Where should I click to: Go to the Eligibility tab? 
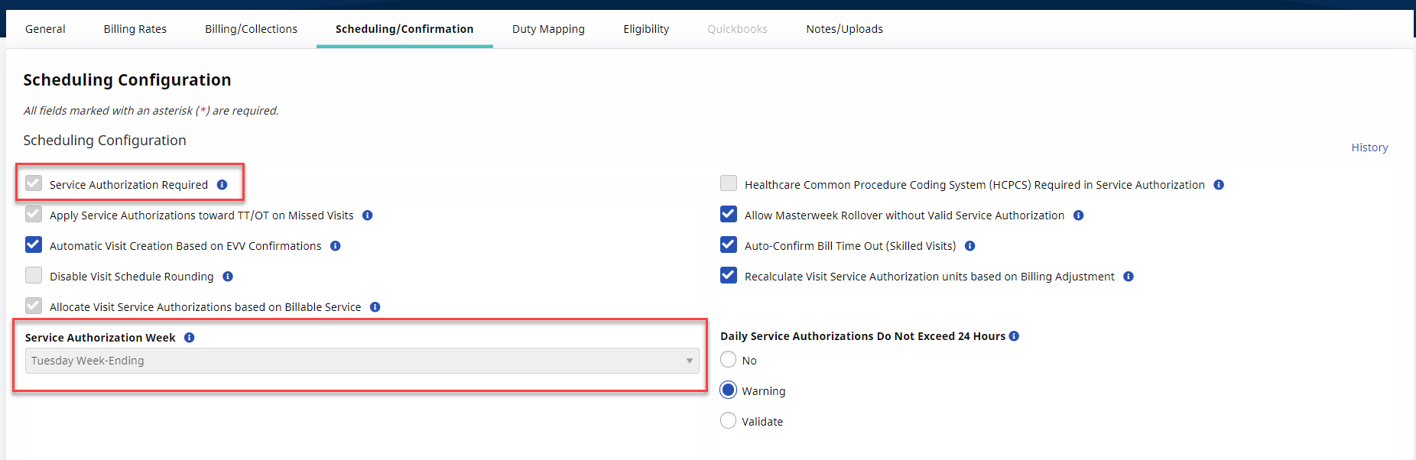point(646,29)
